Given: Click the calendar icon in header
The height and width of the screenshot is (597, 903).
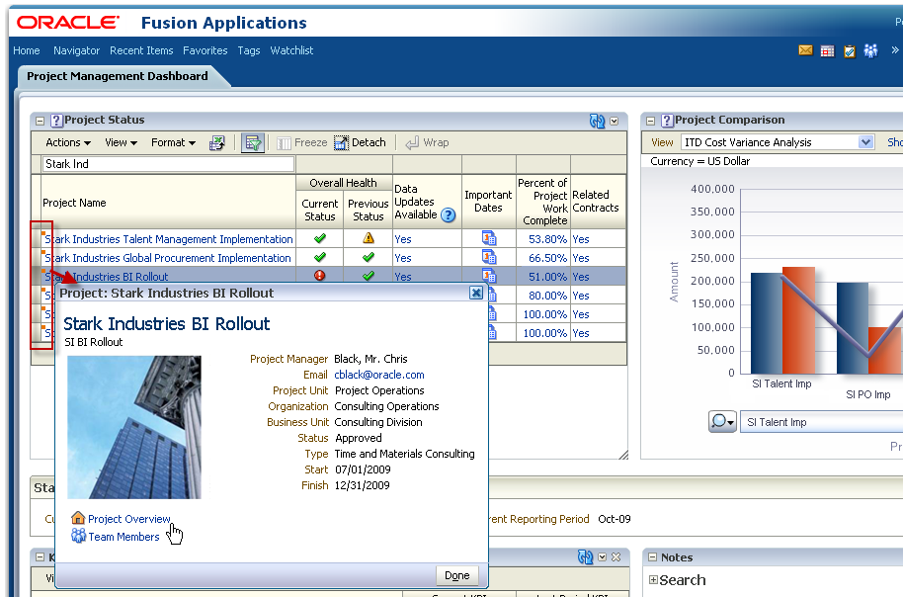Looking at the screenshot, I should [x=827, y=50].
